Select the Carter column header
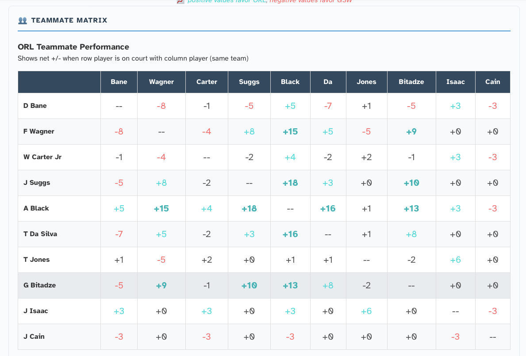 (207, 82)
